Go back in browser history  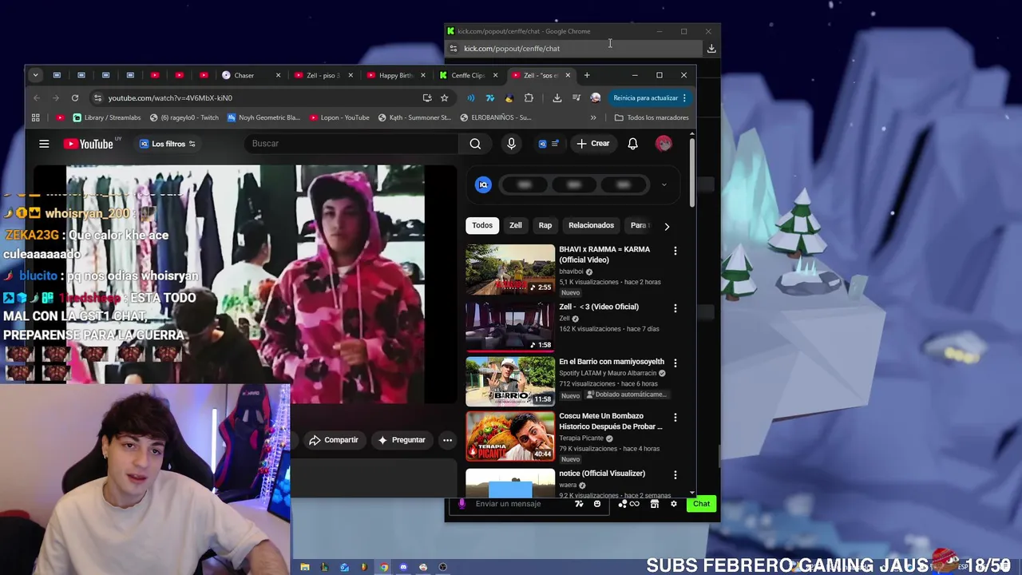click(37, 97)
